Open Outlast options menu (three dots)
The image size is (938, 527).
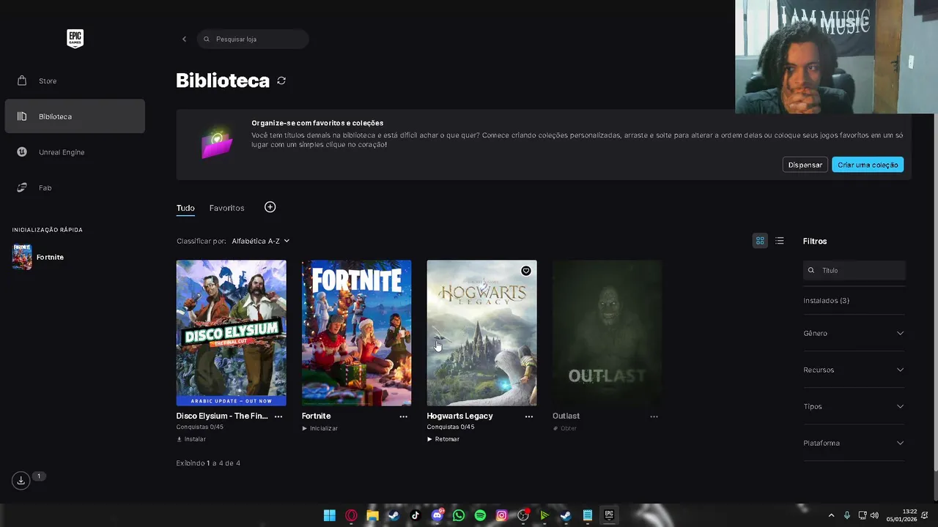(654, 416)
